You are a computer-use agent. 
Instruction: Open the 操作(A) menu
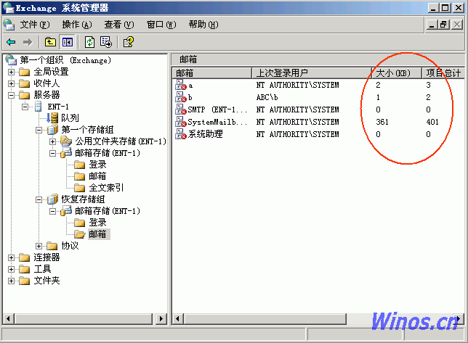[x=76, y=24]
